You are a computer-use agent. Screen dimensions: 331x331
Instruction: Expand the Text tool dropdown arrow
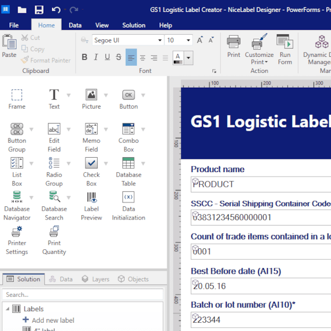[x=68, y=95]
